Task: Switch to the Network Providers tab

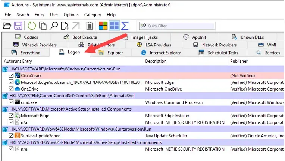Action: 215,45
